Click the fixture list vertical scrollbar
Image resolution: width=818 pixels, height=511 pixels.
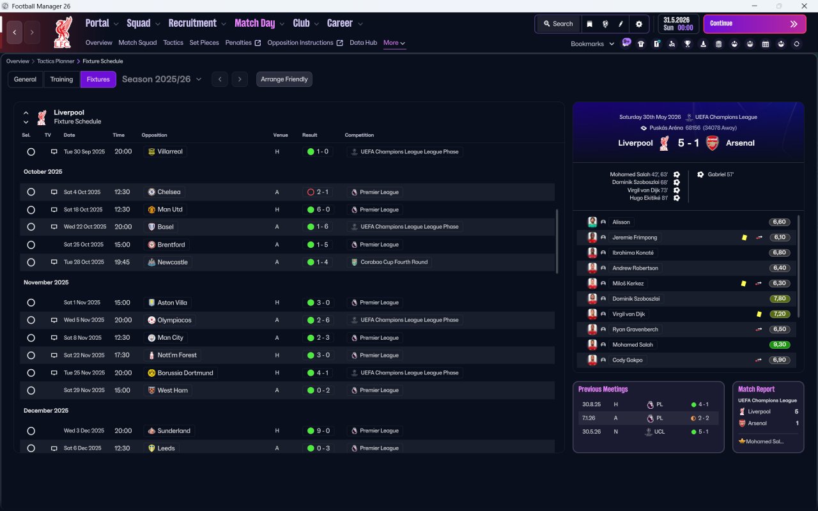point(557,241)
